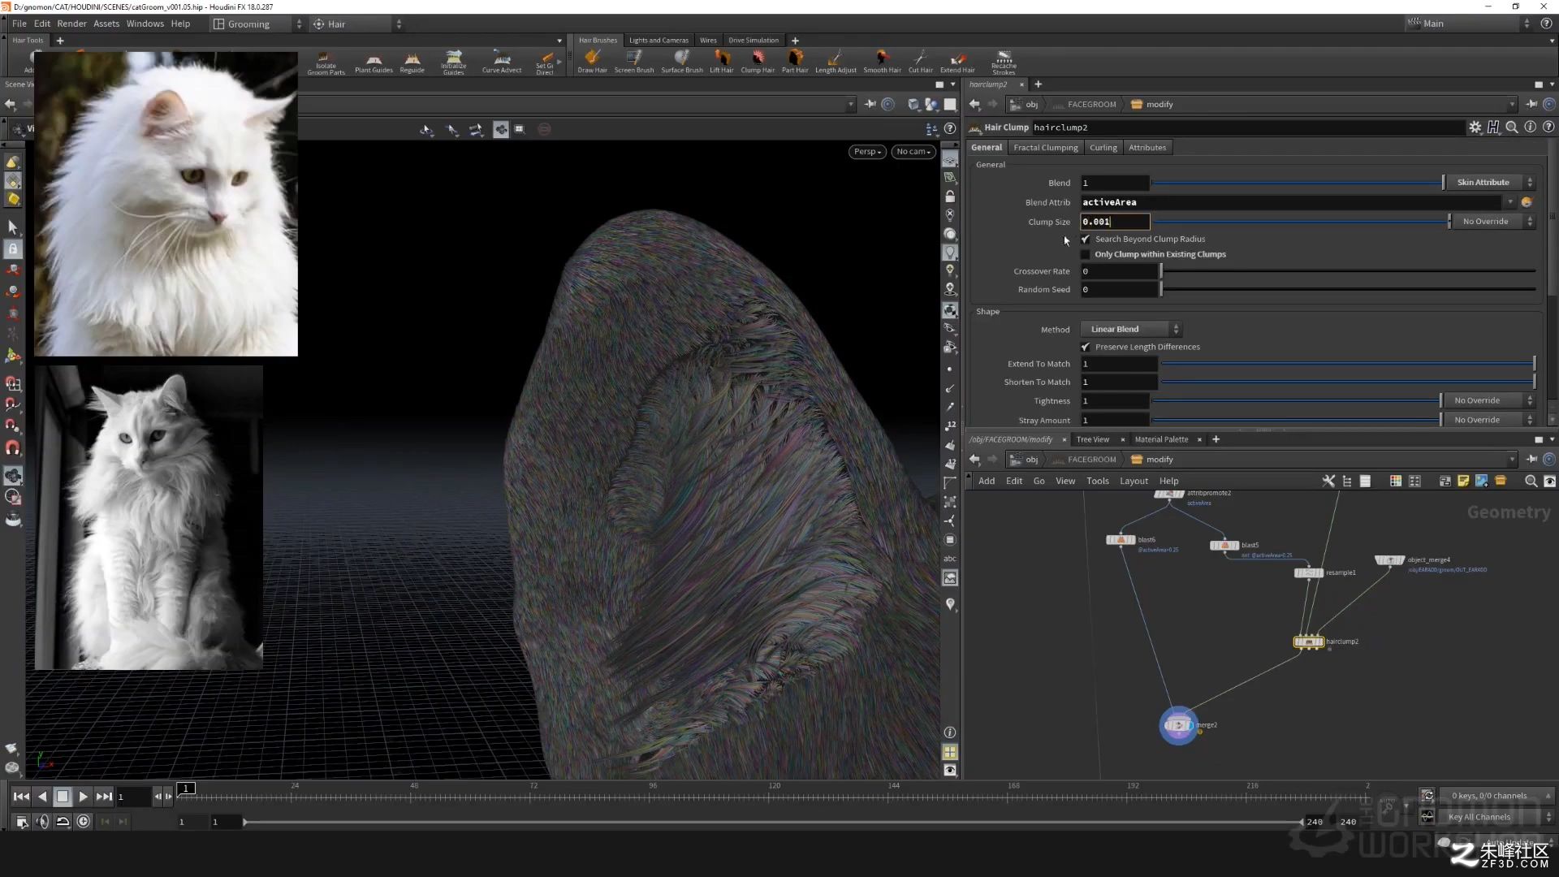Screen dimensions: 1559x877
Task: Click the Initialize Guides shelf tool
Action: point(453,63)
